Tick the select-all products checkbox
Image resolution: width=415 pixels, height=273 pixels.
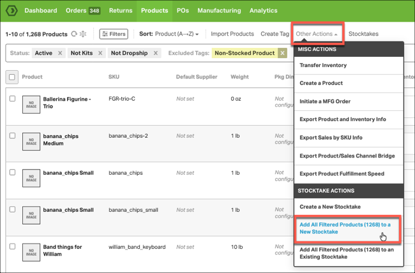[x=12, y=77]
